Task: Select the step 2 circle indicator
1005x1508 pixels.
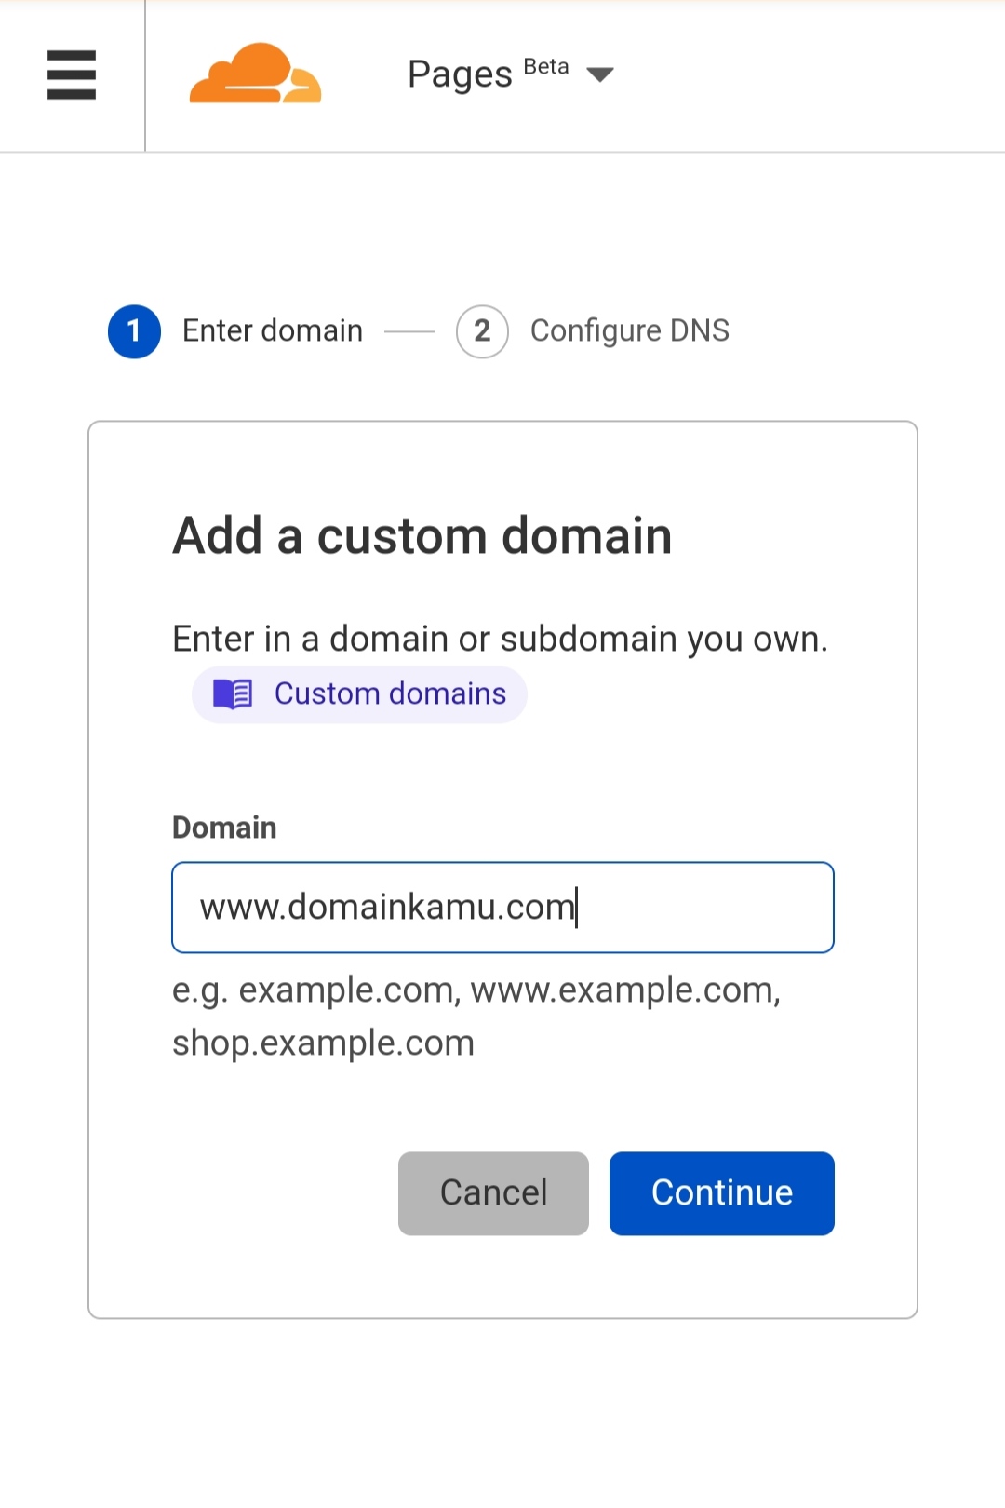Action: 482,331
